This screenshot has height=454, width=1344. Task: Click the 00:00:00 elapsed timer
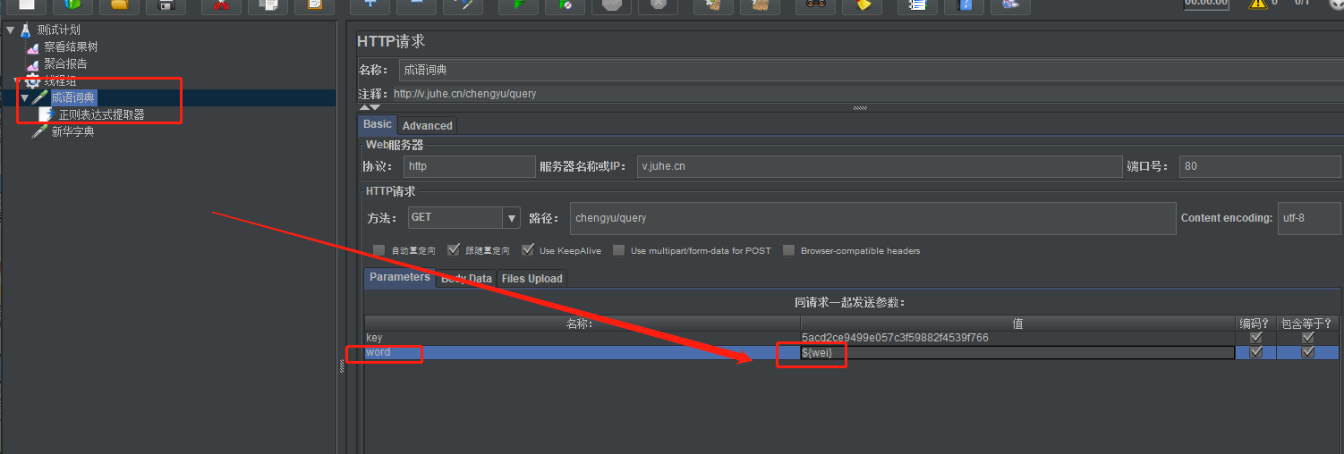(1206, 4)
